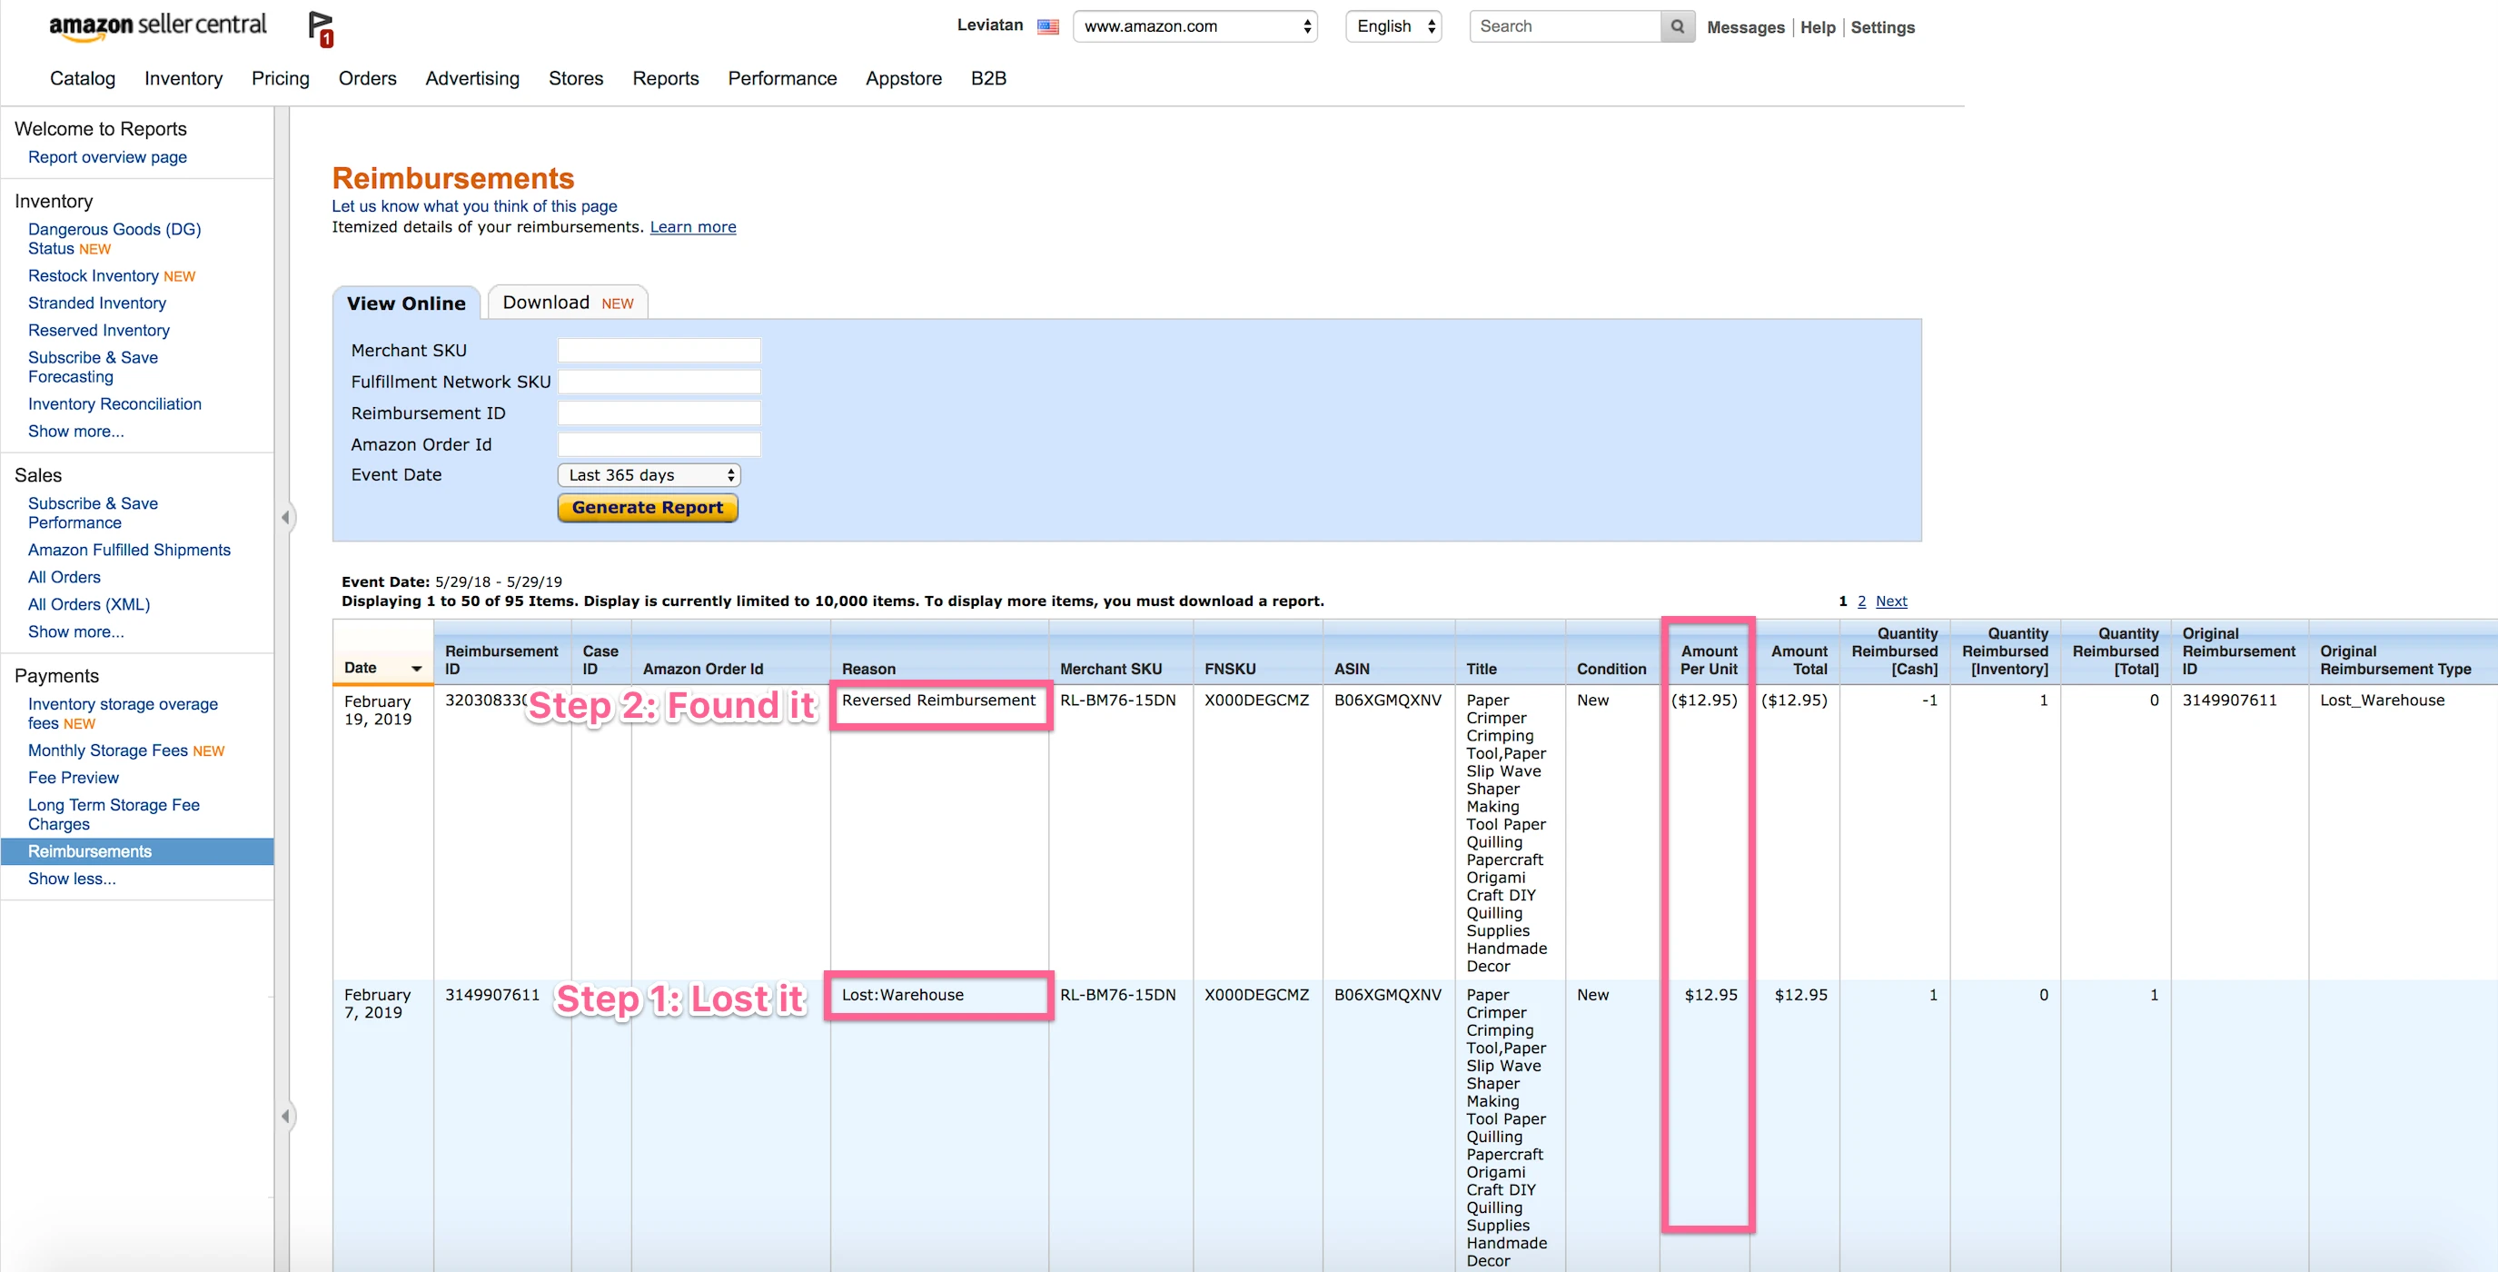
Task: Open the Inventory menu
Action: [x=183, y=78]
